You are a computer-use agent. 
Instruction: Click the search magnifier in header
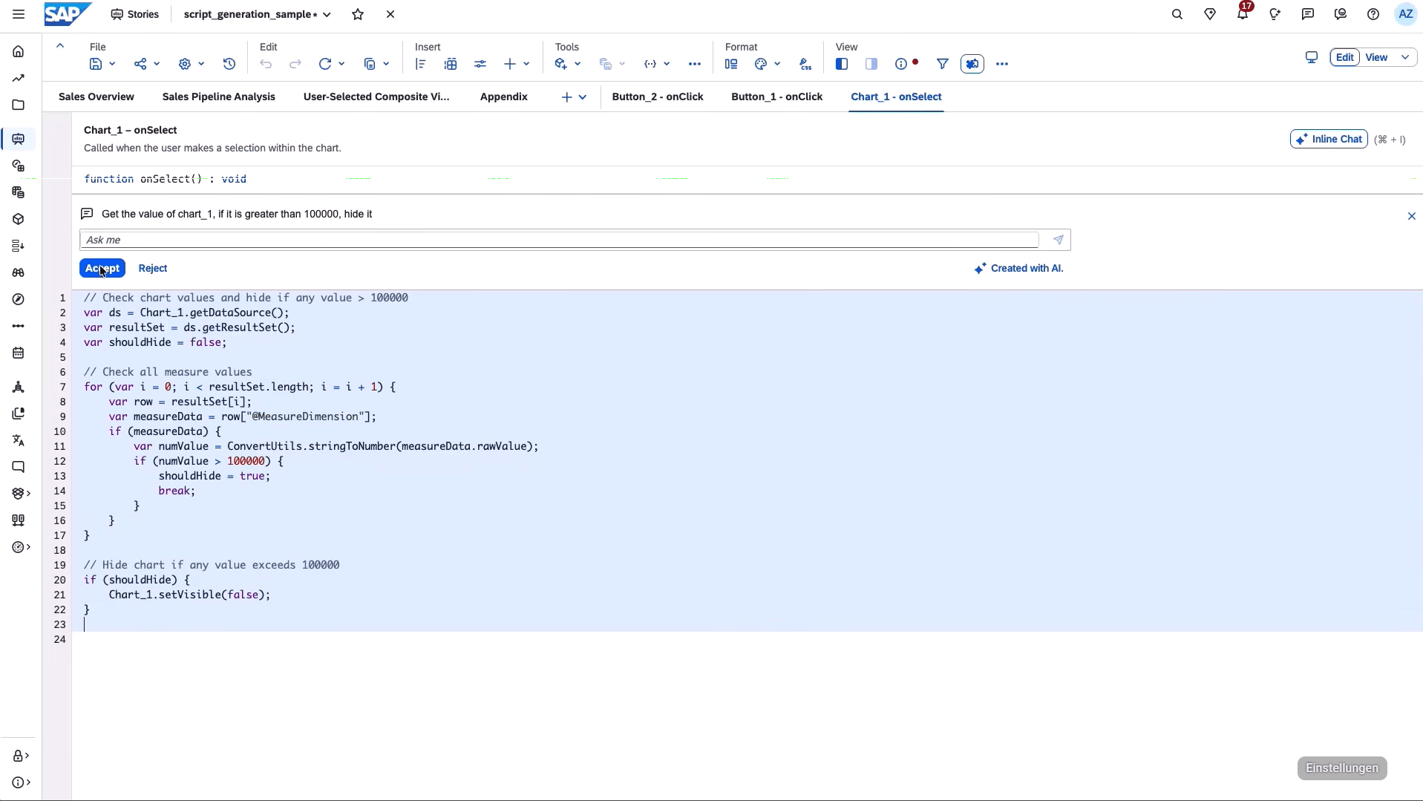tap(1177, 14)
